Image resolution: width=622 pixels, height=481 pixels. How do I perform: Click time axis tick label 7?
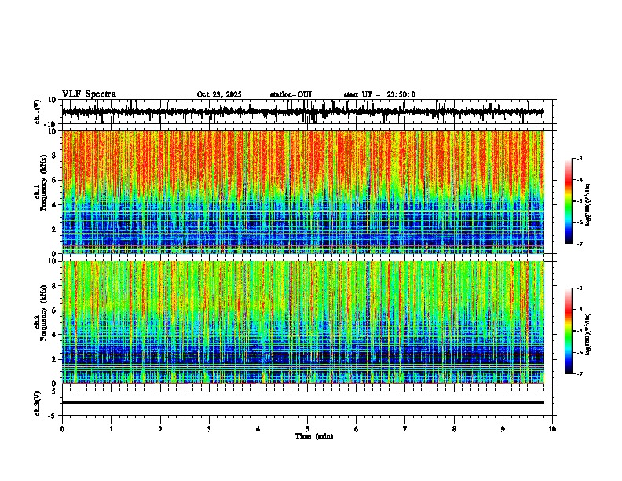tap(405, 429)
